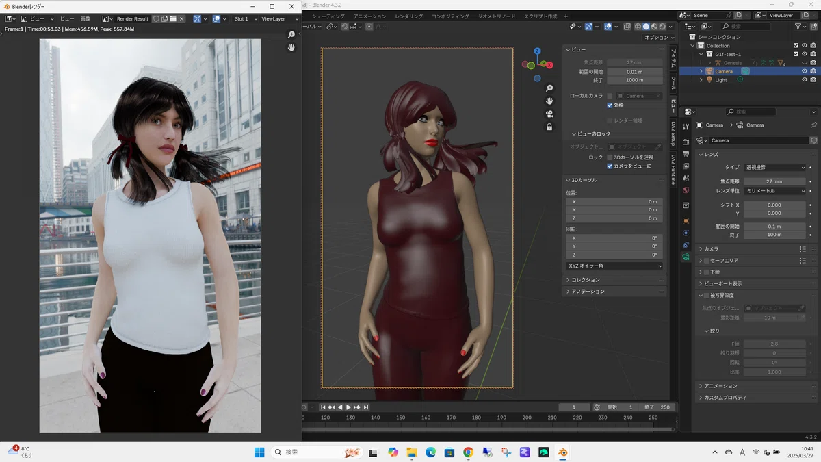
Task: Open XYZ オイラー角 rotation mode dropdown
Action: point(614,266)
